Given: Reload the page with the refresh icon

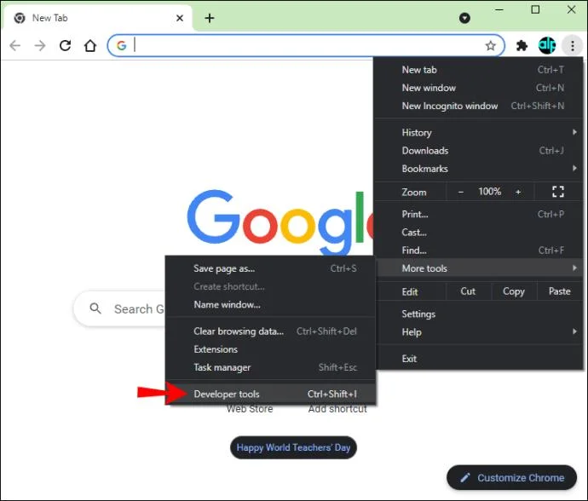Looking at the screenshot, I should (66, 46).
